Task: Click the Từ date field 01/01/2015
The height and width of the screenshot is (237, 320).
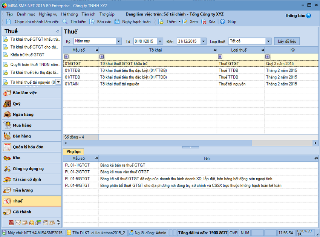Action: pos(145,41)
